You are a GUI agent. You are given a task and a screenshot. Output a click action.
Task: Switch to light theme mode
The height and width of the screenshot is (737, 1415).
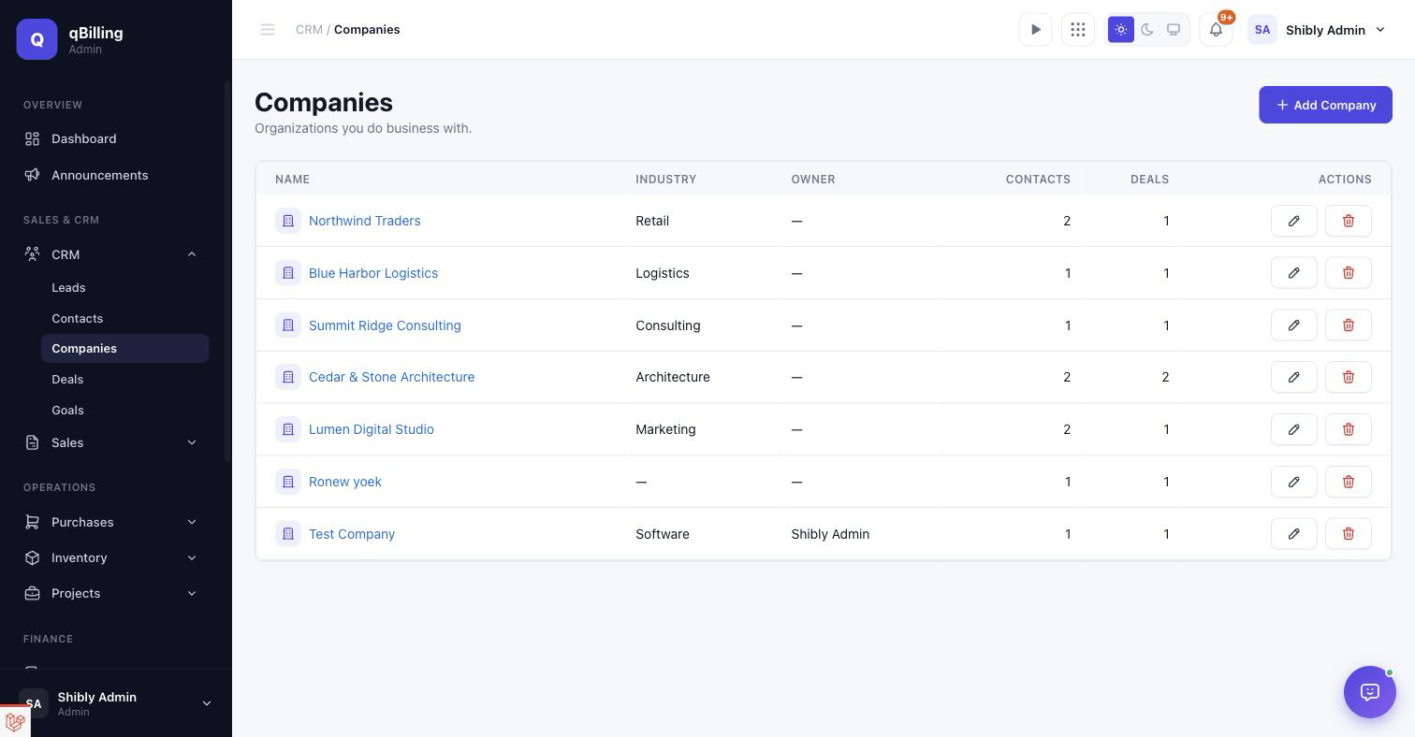1121,30
